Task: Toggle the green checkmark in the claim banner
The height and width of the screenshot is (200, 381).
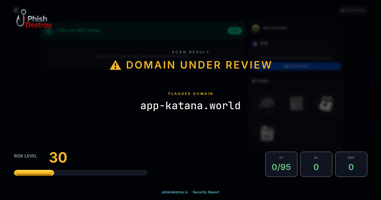Action: tap(48, 30)
